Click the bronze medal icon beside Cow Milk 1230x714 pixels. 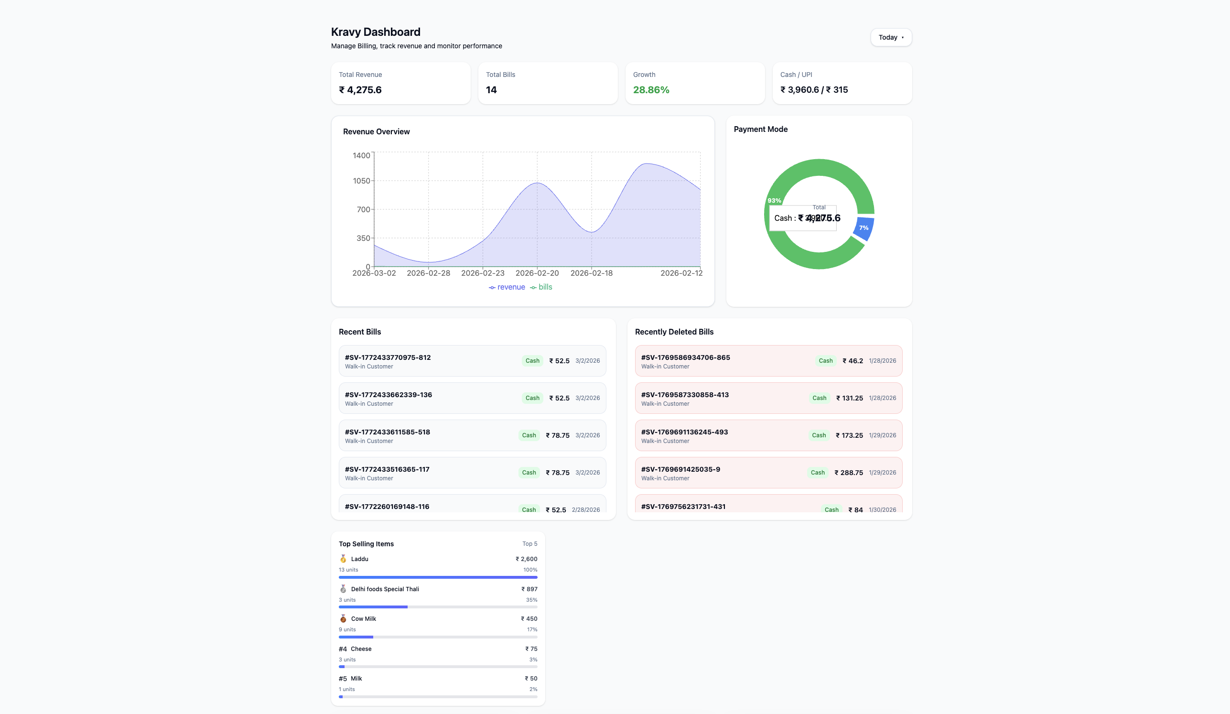click(x=343, y=618)
